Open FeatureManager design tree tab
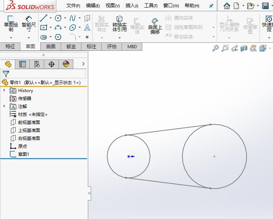 point(8,64)
